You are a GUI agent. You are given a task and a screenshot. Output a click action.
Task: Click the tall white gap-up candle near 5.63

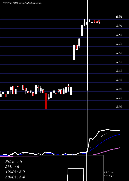[x=74, y=52]
